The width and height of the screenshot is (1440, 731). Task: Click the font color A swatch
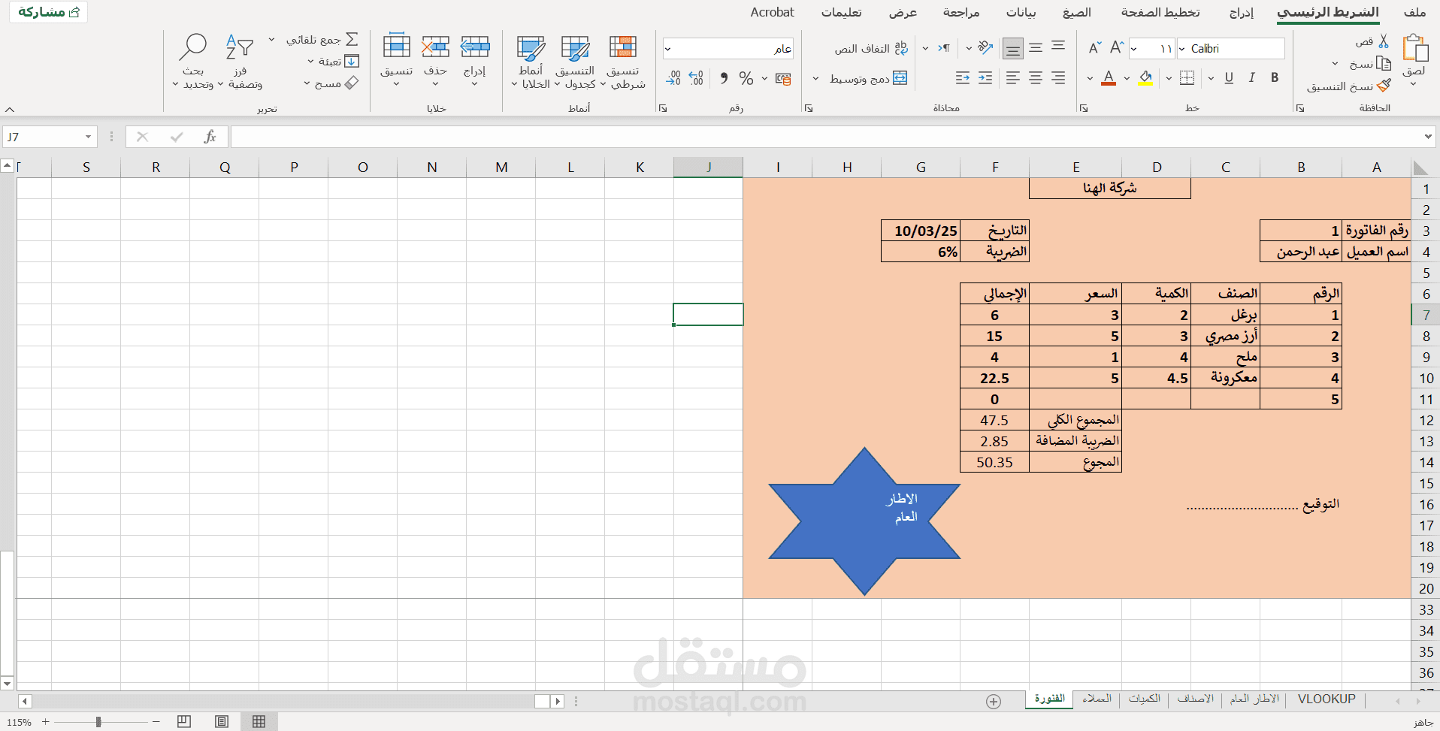coord(1109,78)
